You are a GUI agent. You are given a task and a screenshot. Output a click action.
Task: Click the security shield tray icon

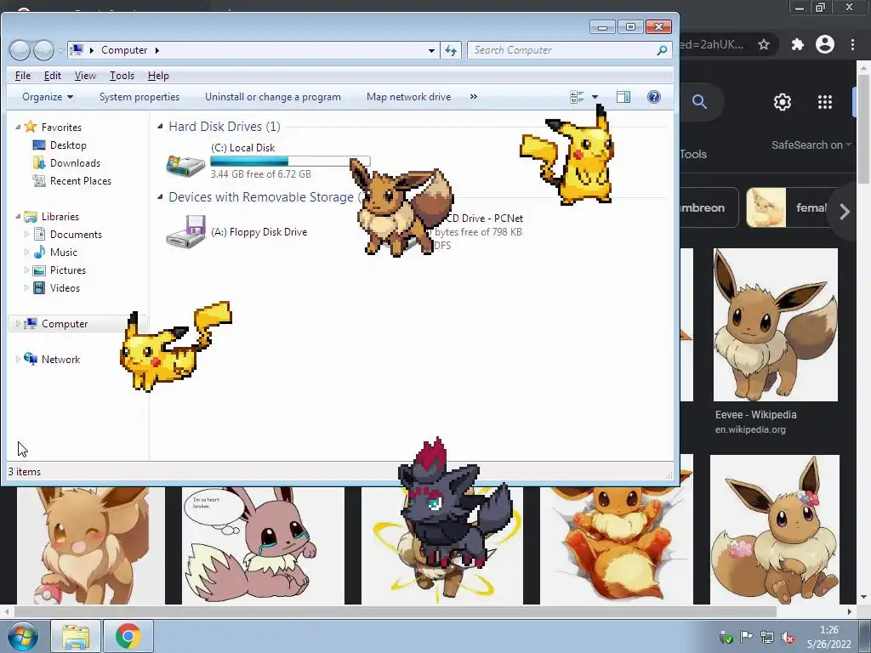[726, 638]
